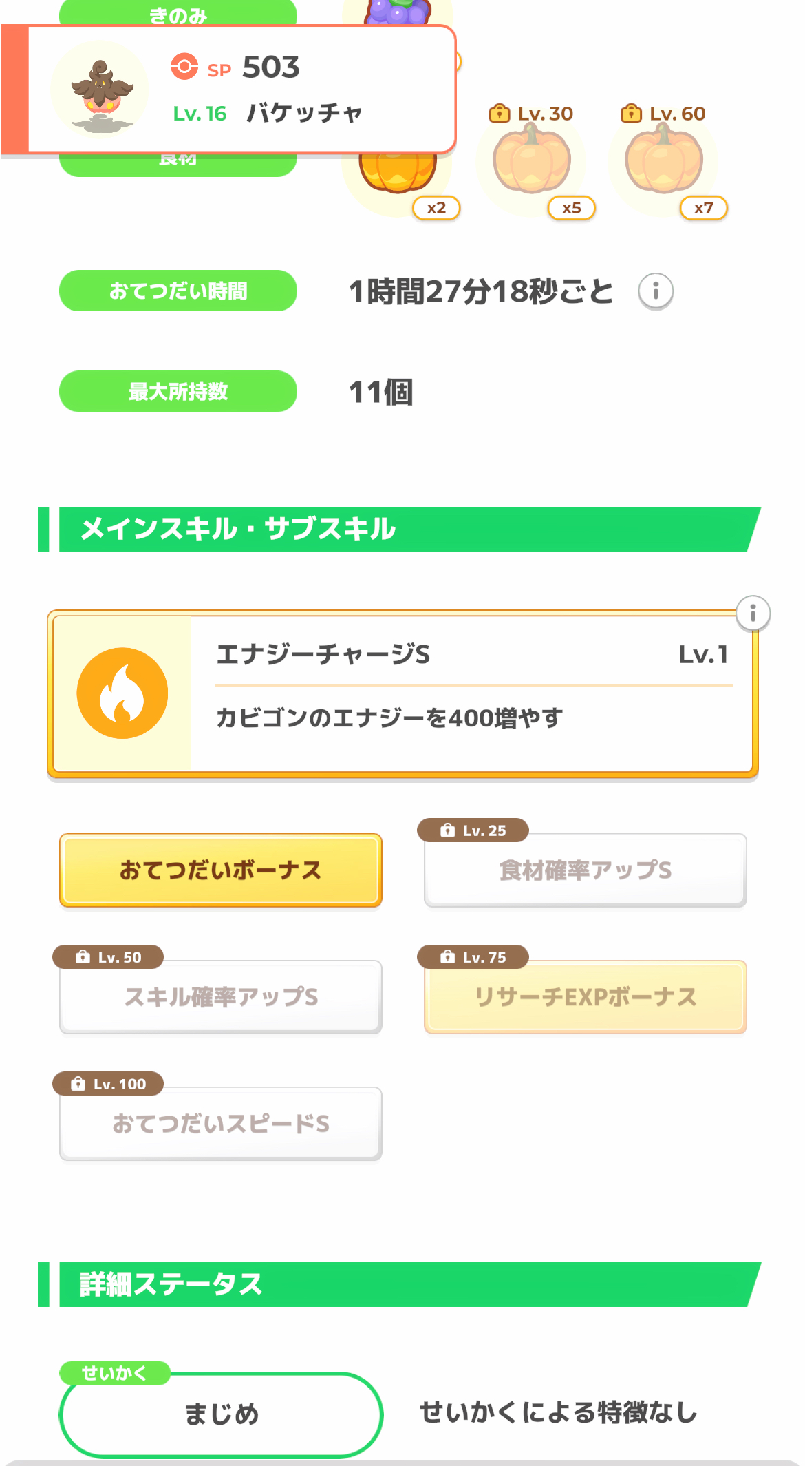Tap locked リサーチEXPボーナス sub skill
805x1466 pixels.
pos(585,997)
